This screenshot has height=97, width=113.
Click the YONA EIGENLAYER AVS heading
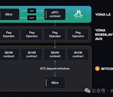(104, 35)
